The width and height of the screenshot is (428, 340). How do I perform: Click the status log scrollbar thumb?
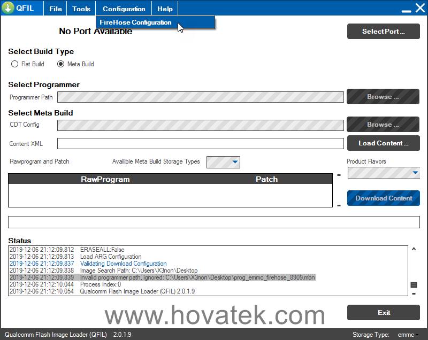point(414,285)
